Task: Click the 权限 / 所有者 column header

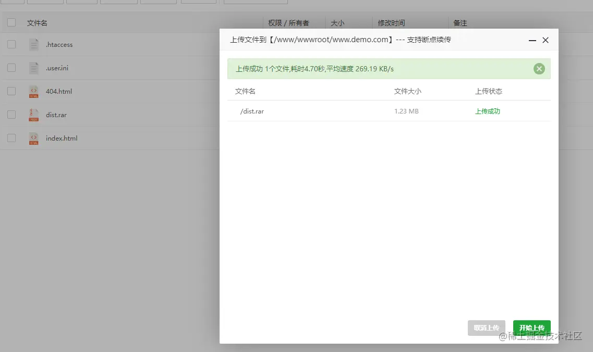Action: tap(288, 23)
